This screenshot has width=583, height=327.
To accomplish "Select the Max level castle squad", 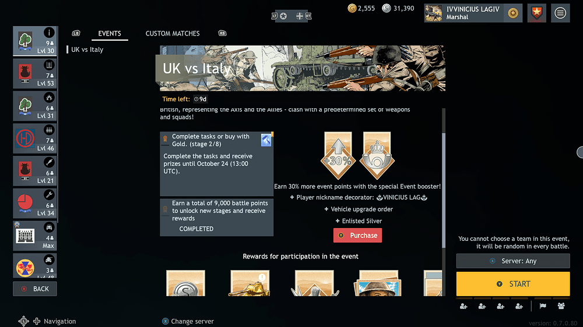I will click(x=35, y=236).
